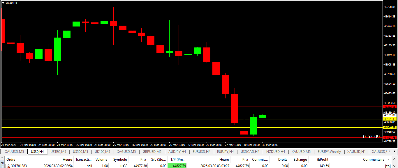Show the USDCAD,H4 chart tab
Screen dimensions: 398x168
[x=250, y=152]
